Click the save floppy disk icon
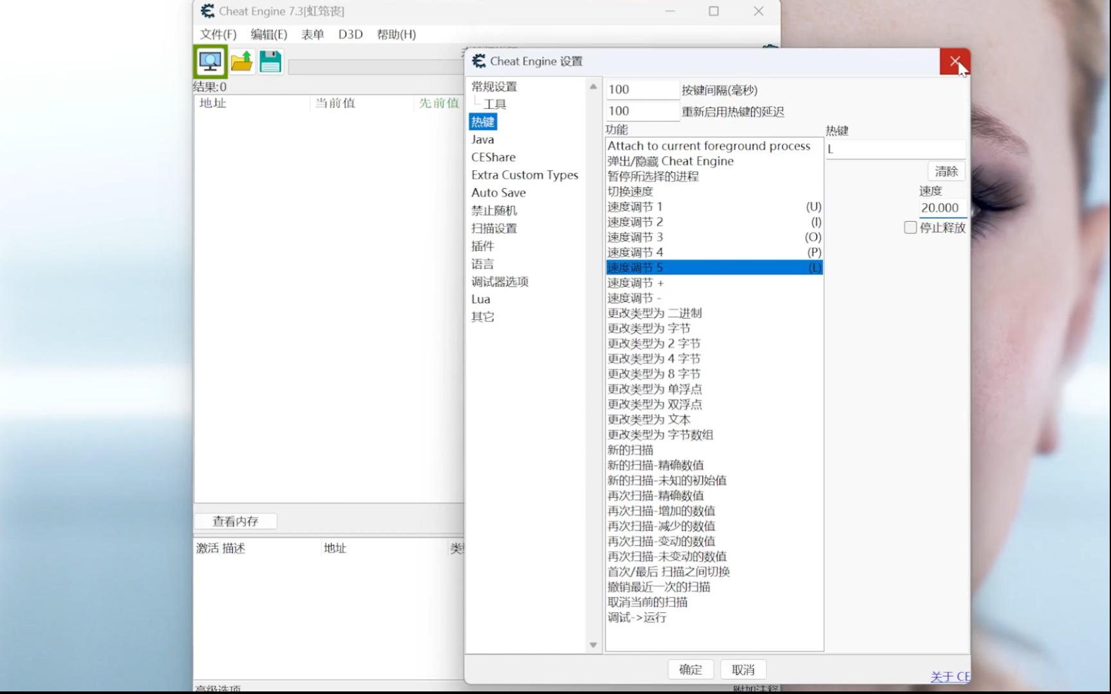 [271, 62]
